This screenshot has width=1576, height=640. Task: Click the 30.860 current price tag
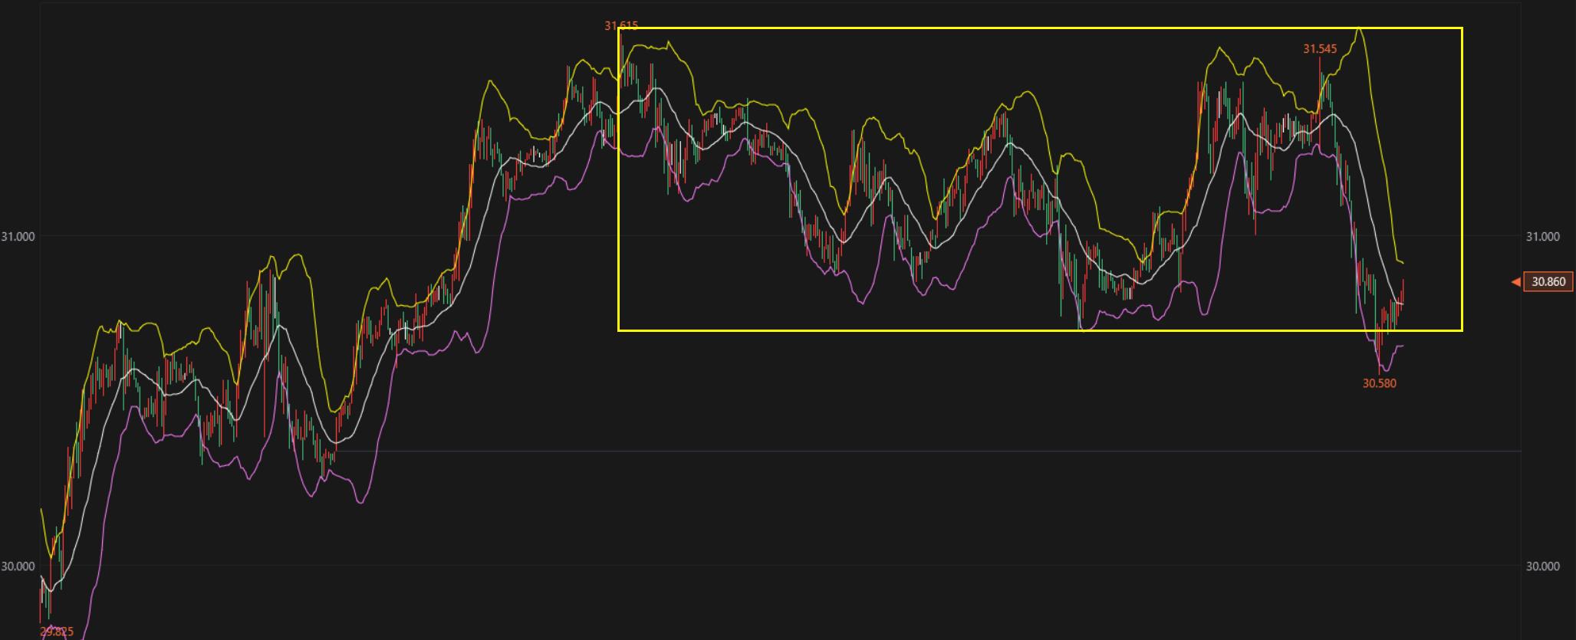pyautogui.click(x=1548, y=282)
